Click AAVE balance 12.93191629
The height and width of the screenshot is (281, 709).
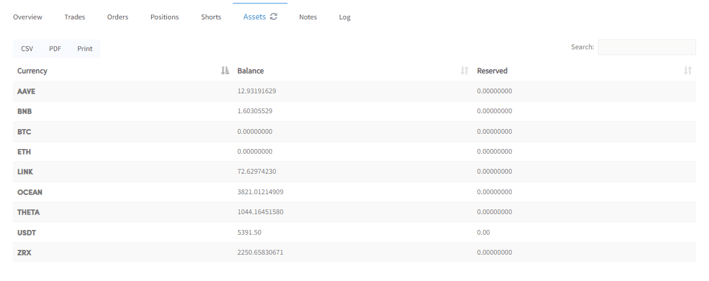point(257,91)
